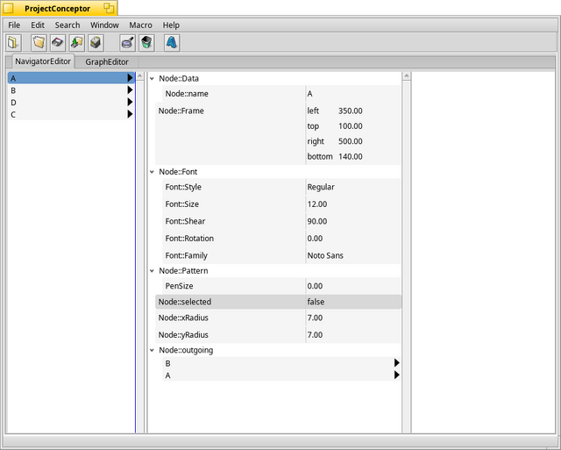Select node D in navigator list
Image resolution: width=561 pixels, height=450 pixels.
pyautogui.click(x=71, y=103)
